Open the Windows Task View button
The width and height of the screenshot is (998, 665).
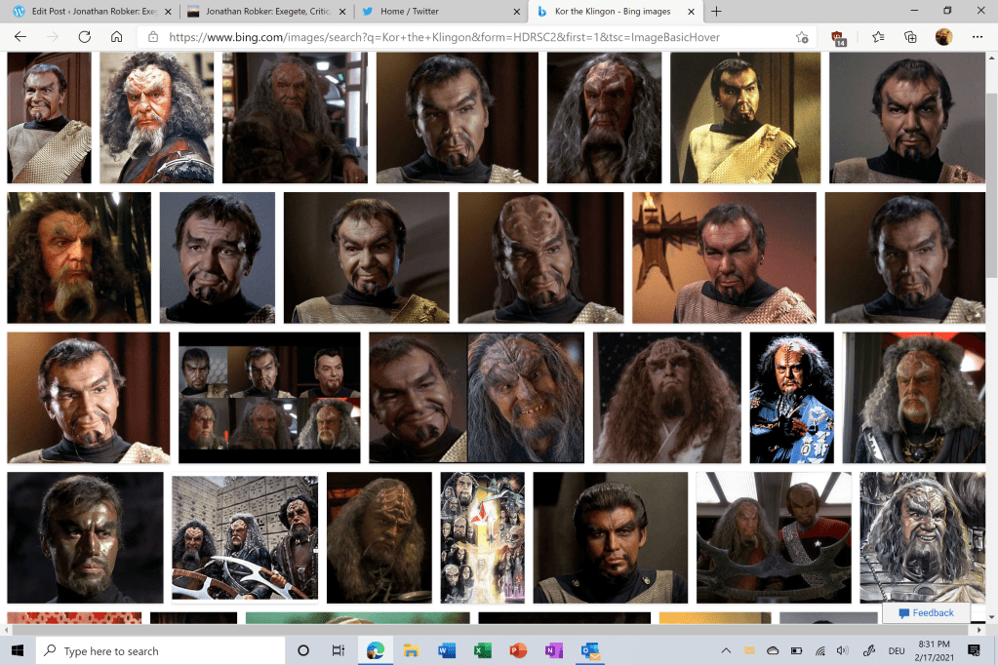(x=339, y=650)
